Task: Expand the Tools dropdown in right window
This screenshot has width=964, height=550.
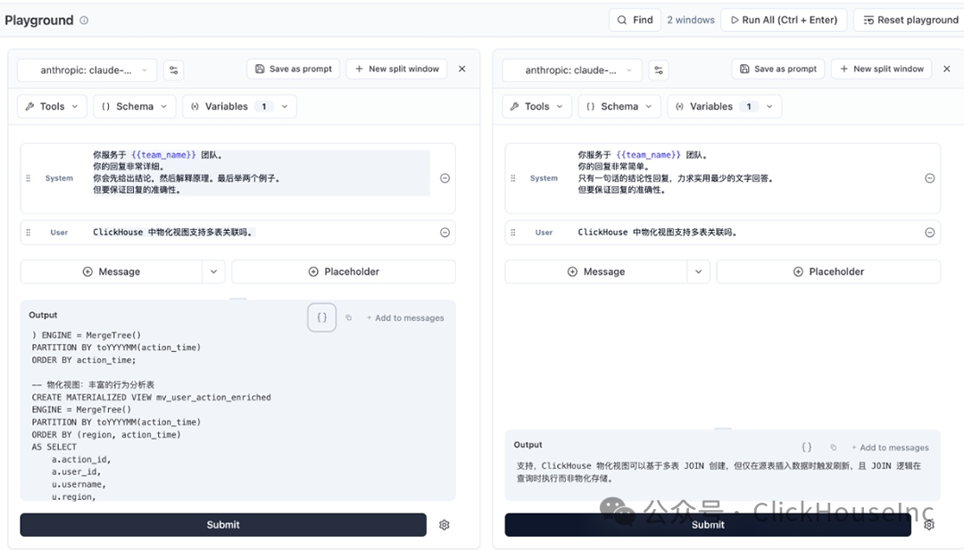Action: pos(536,106)
